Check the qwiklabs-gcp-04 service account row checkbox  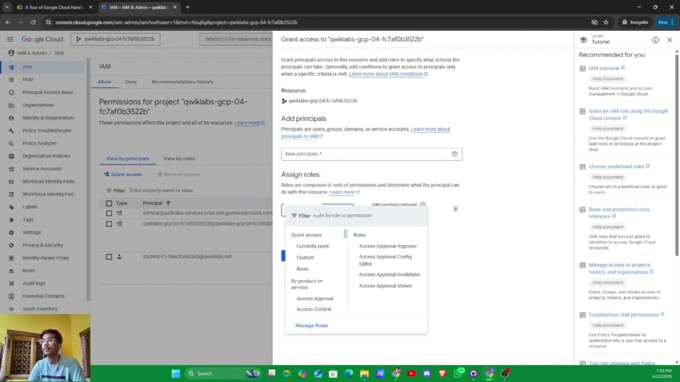pyautogui.click(x=109, y=223)
